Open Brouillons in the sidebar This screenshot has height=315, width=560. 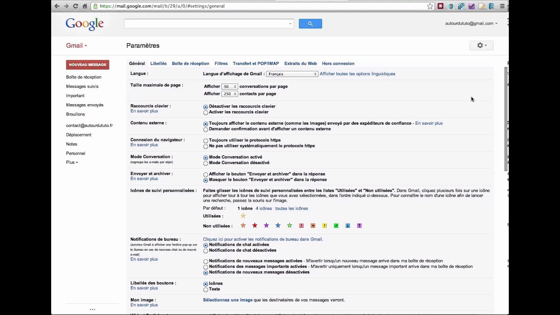75,114
